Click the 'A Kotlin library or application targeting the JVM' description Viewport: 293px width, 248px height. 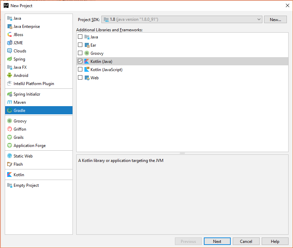[121, 161]
